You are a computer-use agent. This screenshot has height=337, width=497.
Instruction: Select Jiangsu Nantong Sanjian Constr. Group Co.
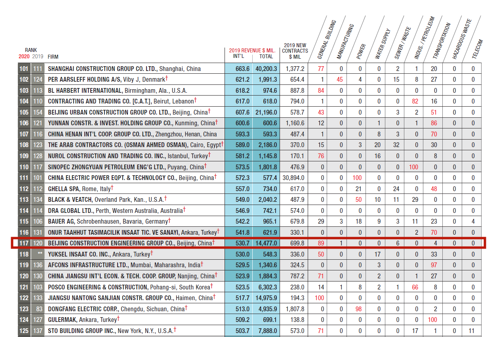point(111,298)
